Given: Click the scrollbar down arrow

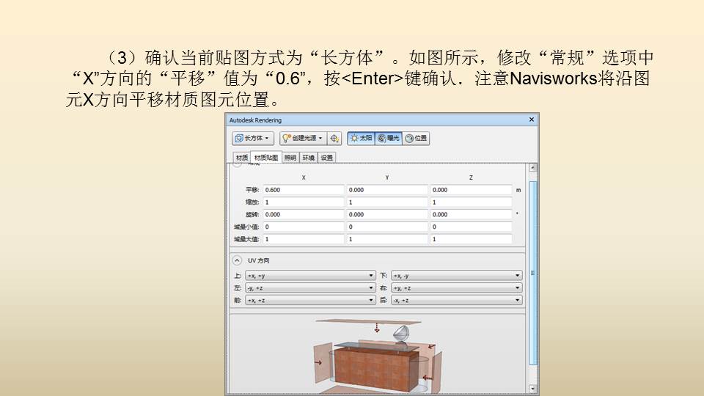Looking at the screenshot, I should point(532,389).
